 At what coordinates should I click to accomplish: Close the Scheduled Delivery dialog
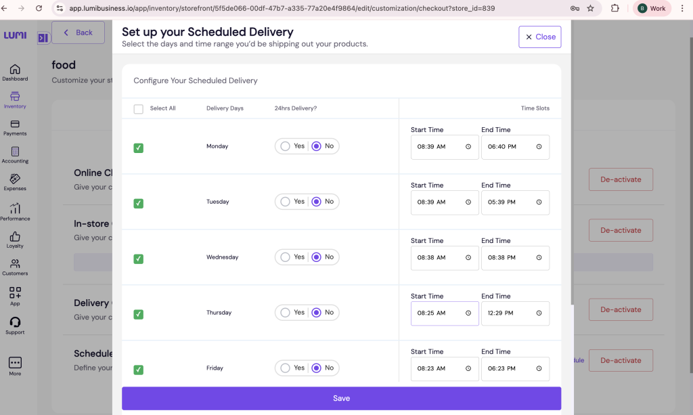coord(539,37)
